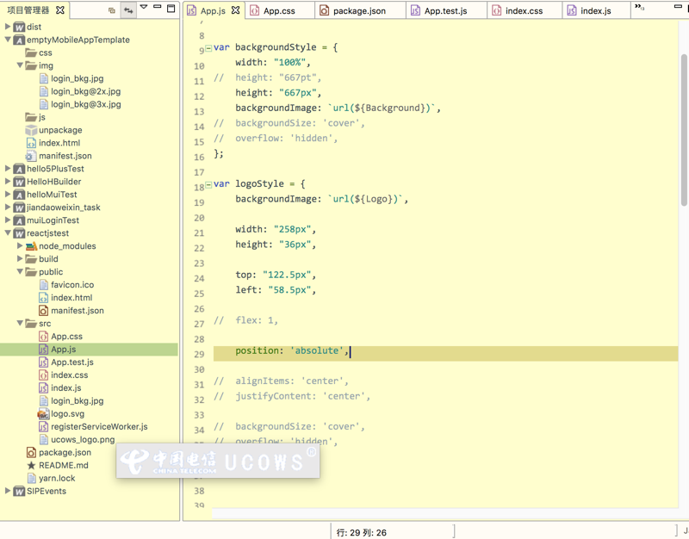Expand the build folder
Image resolution: width=689 pixels, height=539 pixels.
tap(20, 259)
